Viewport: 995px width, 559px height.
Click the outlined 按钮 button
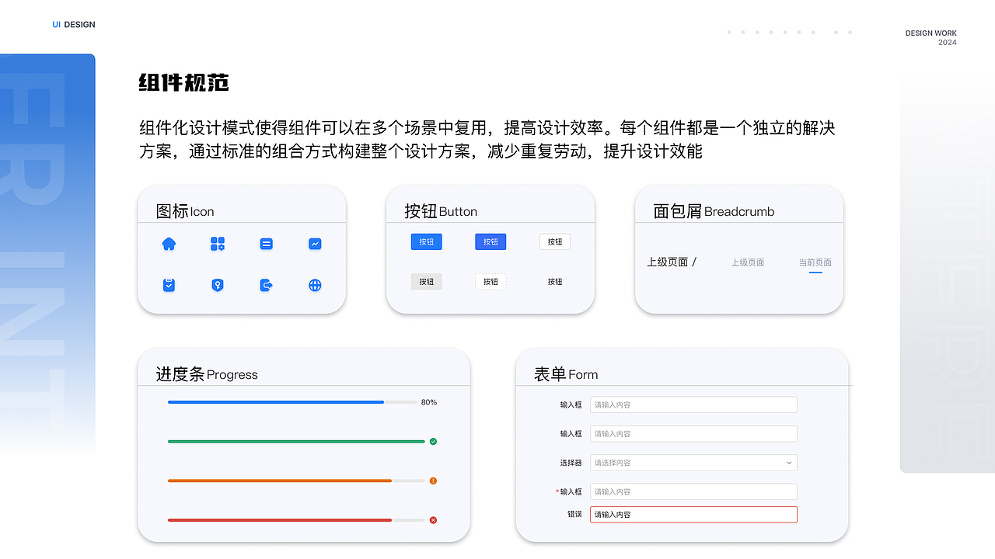554,241
